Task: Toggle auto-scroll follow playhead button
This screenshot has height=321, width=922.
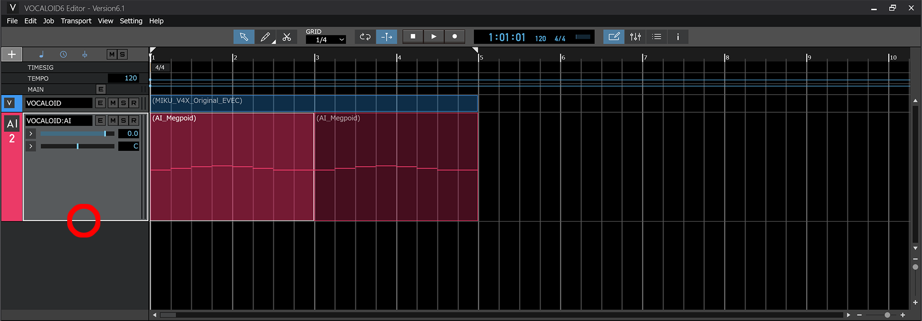Action: click(x=387, y=37)
